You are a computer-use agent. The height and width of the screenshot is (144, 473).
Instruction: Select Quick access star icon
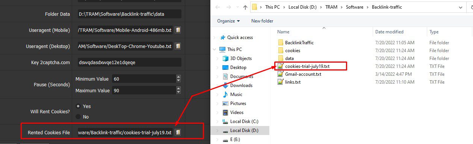coord(223,37)
